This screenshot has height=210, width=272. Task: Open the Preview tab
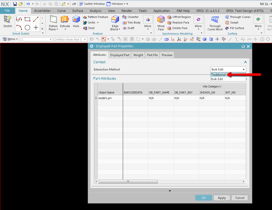coord(167,55)
